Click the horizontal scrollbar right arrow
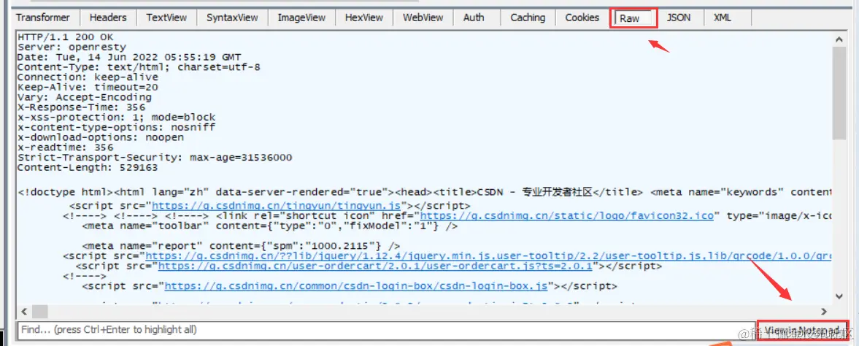The height and width of the screenshot is (346, 859). [825, 311]
